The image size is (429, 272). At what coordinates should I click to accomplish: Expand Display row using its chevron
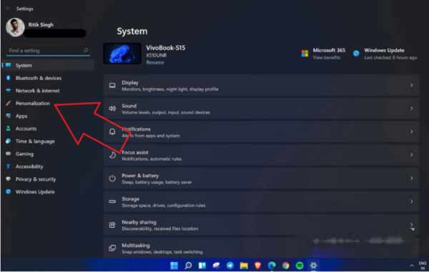tap(412, 85)
